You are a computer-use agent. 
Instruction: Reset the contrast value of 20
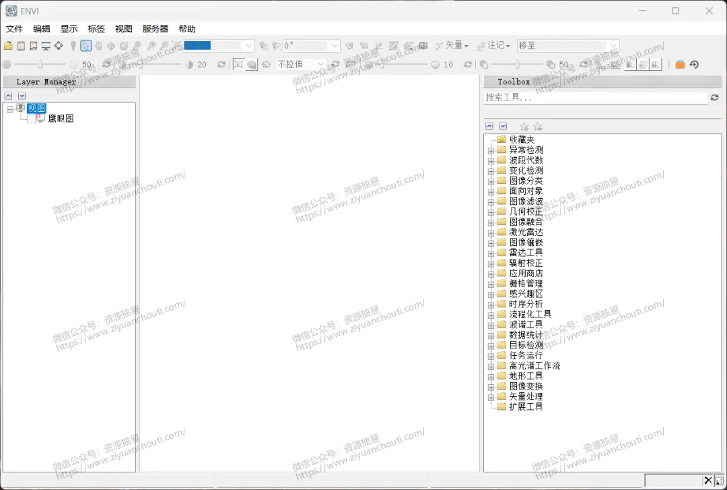coord(221,65)
